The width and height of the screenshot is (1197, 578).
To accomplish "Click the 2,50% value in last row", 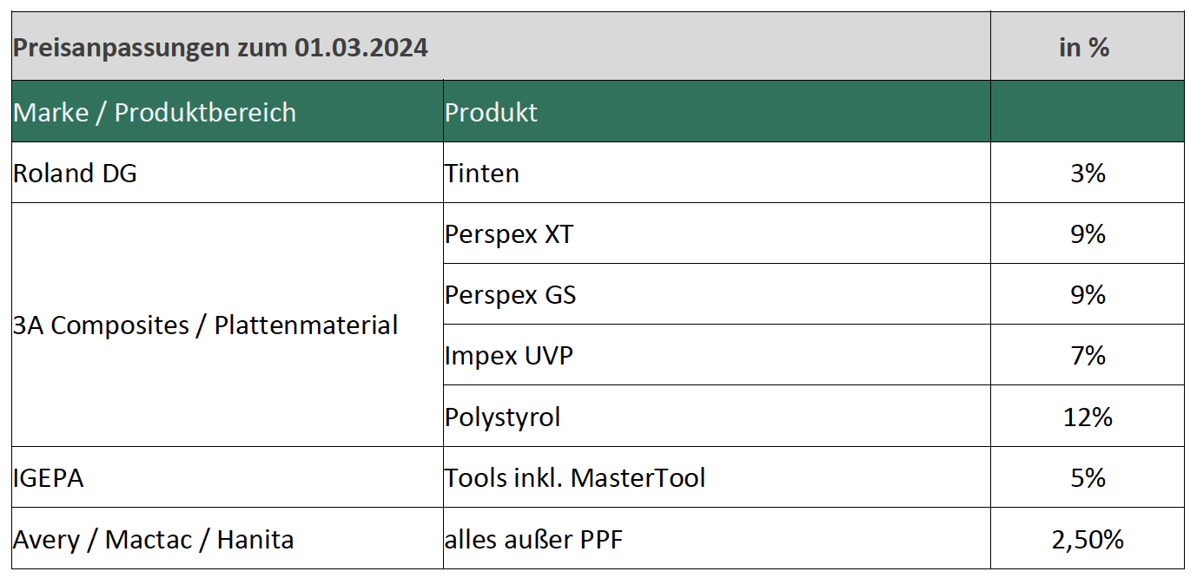I will click(1088, 540).
